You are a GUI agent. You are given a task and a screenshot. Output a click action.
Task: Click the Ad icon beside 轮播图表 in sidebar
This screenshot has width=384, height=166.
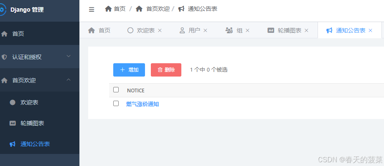click(13, 123)
